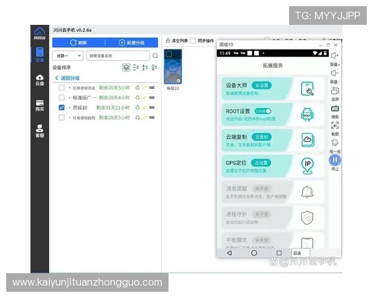This screenshot has height=298, width=373.
Task: Click the A-Z alphabetical sort icon
Action: point(145,68)
